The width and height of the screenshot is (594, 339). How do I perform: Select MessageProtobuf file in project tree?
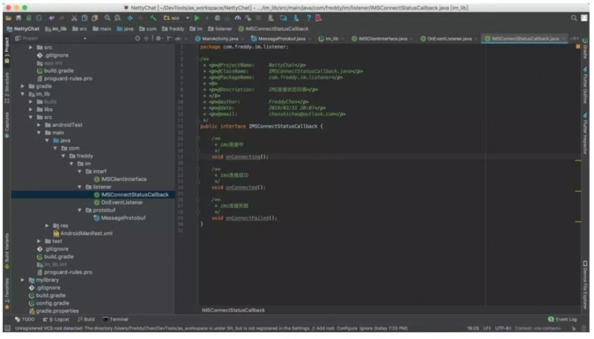click(123, 218)
